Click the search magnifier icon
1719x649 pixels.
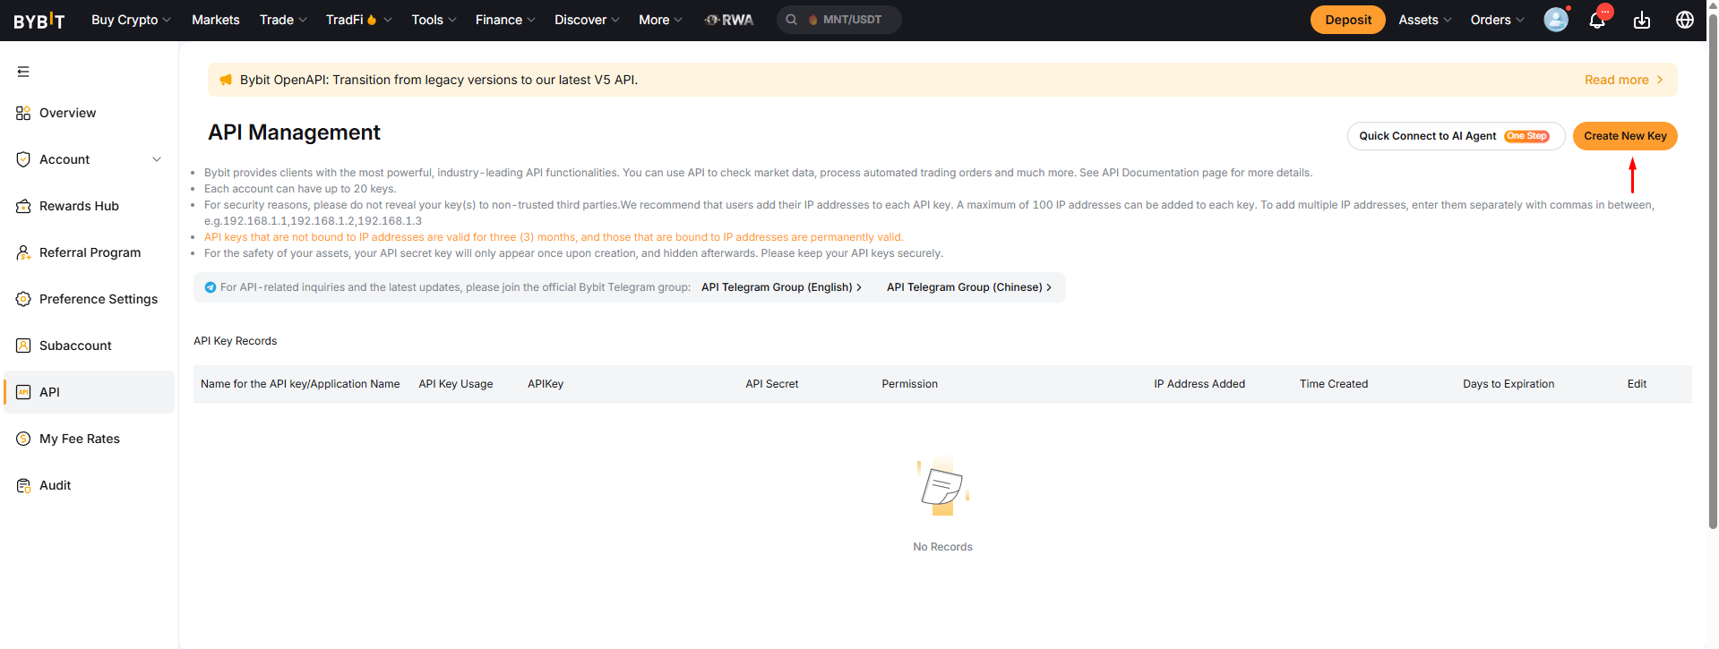(x=792, y=20)
